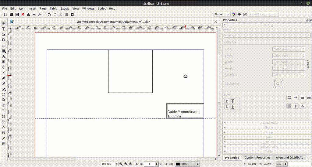Image resolution: width=312 pixels, height=167 pixels.
Task: Select the Zoom magnifier tool
Action: (x=4, y=100)
